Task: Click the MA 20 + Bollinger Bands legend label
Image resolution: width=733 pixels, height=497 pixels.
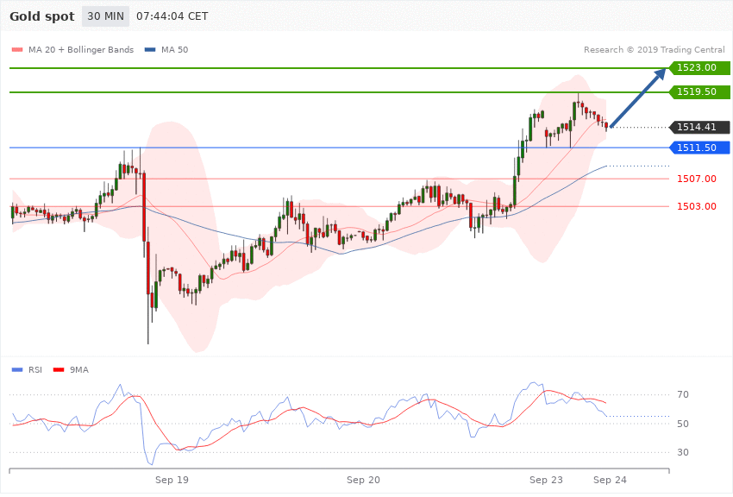Action: pyautogui.click(x=81, y=49)
